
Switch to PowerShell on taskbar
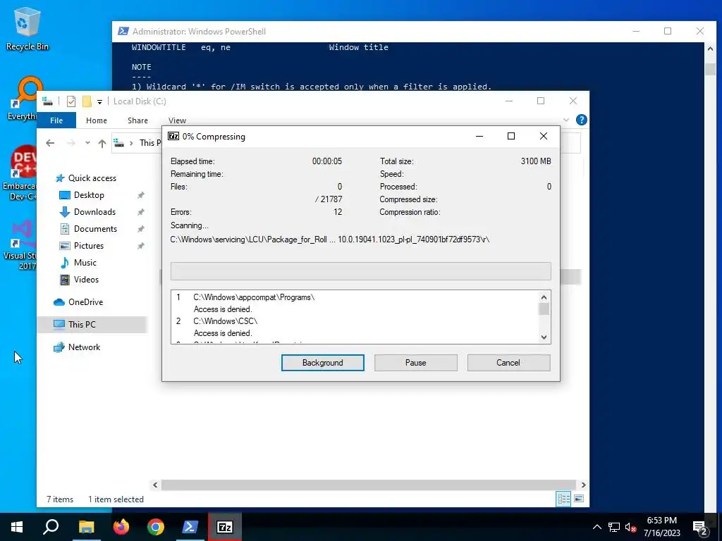[x=190, y=527]
